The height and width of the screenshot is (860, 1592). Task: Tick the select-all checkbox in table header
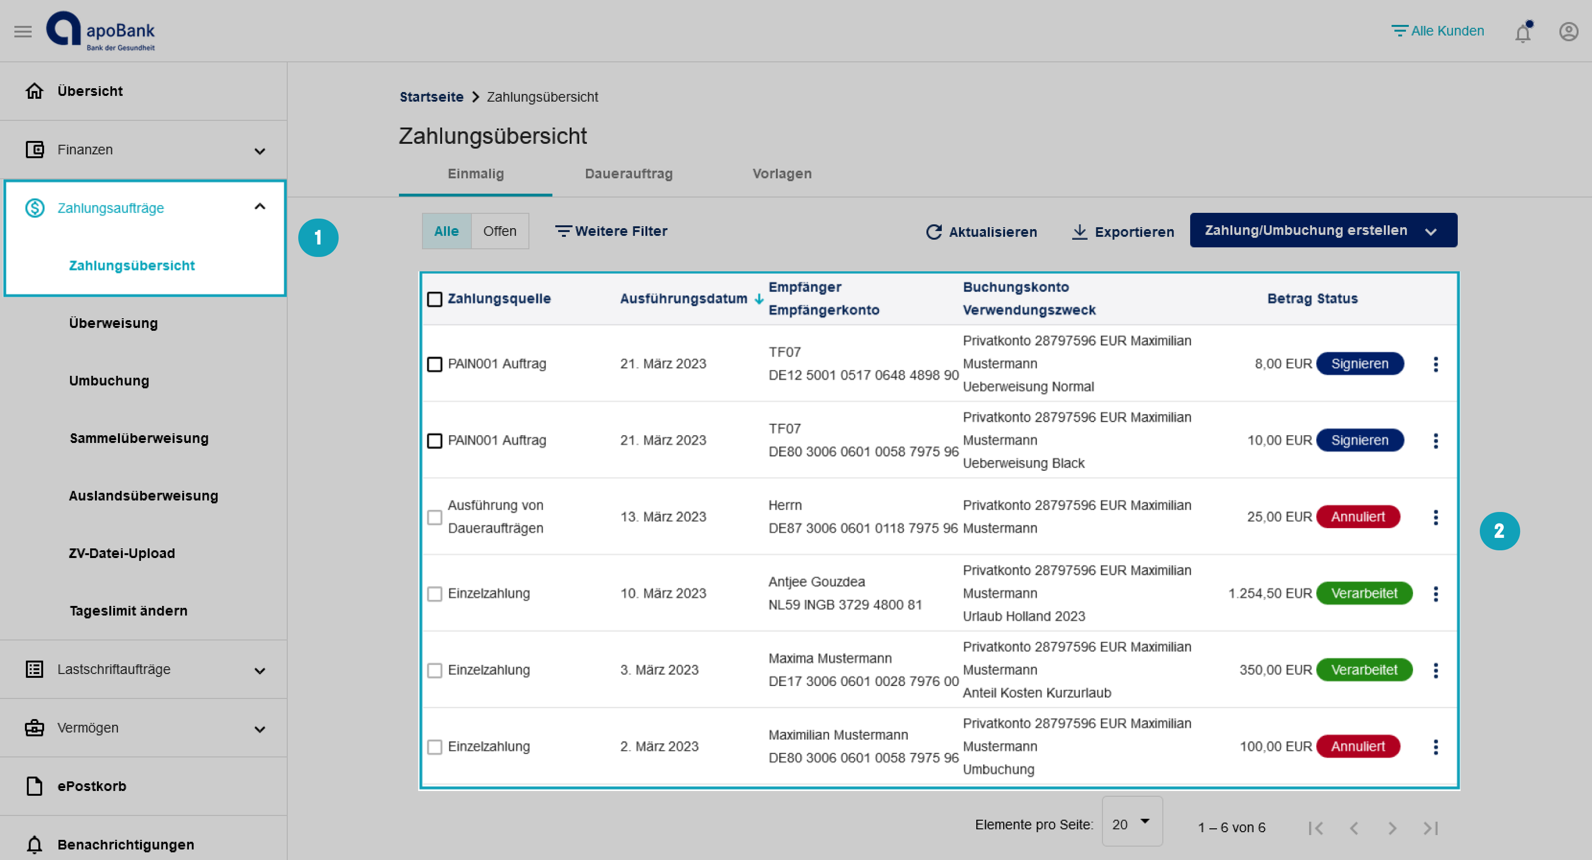coord(435,299)
